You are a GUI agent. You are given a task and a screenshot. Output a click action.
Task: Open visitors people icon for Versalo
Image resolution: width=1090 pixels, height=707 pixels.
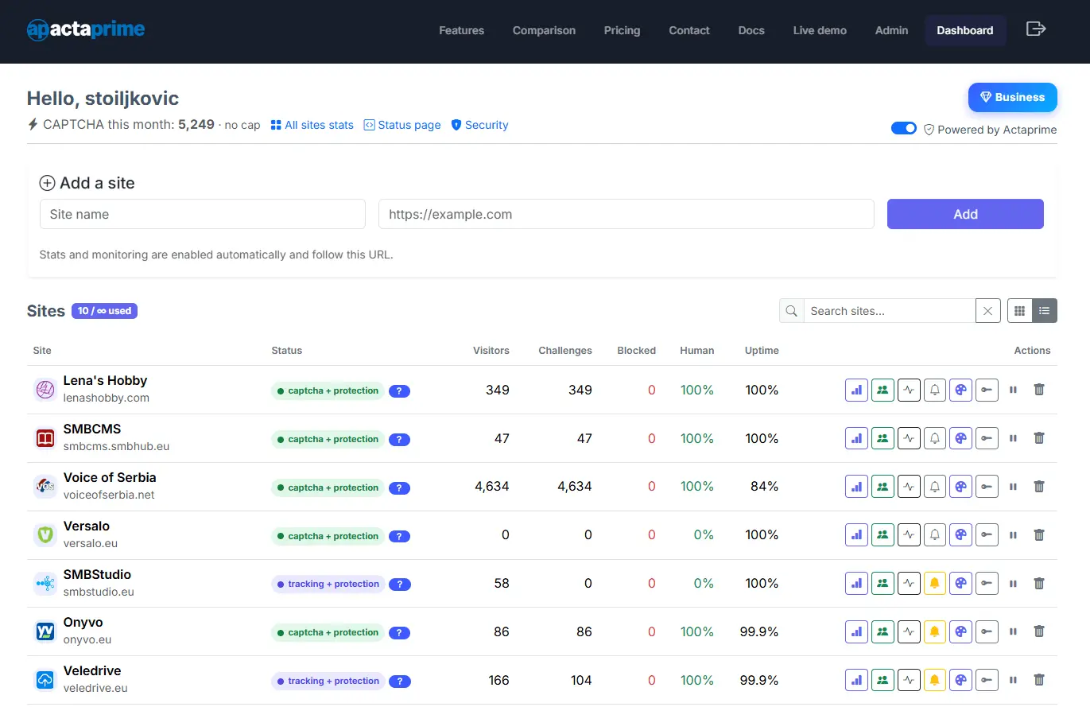click(x=882, y=535)
